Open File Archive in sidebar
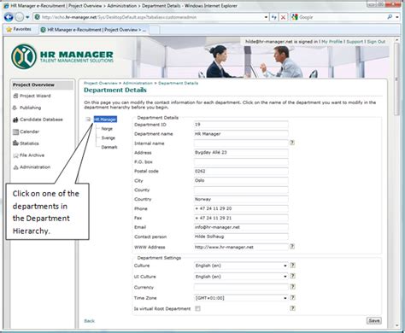Image resolution: width=405 pixels, height=333 pixels. [x=32, y=155]
